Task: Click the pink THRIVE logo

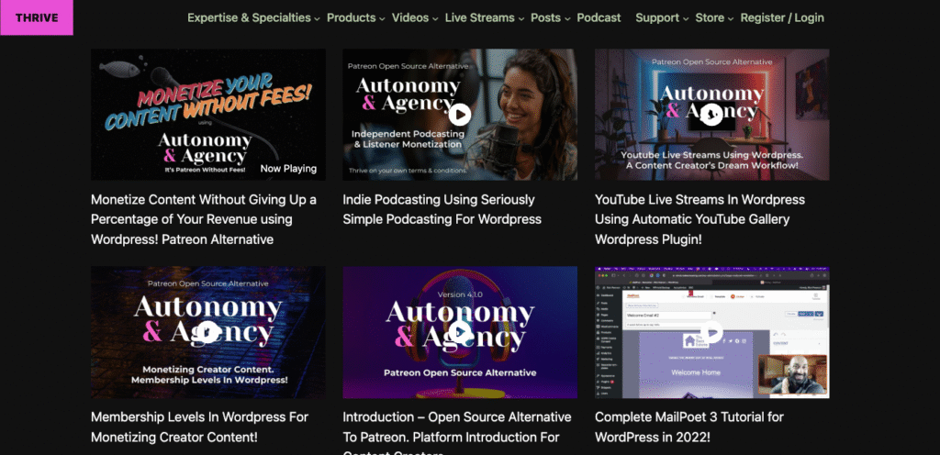Action: pos(37,17)
